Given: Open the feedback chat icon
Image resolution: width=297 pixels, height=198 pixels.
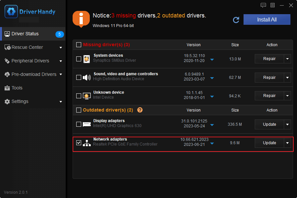Looking at the screenshot, I should (x=263, y=5).
